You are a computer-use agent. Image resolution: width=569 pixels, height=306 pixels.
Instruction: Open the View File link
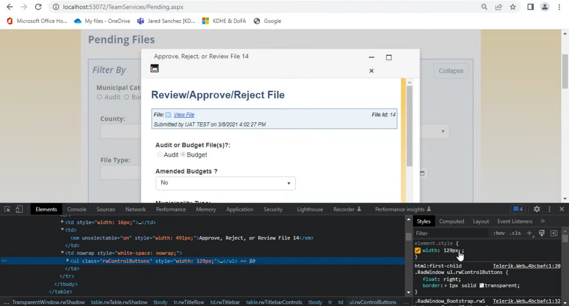184,115
